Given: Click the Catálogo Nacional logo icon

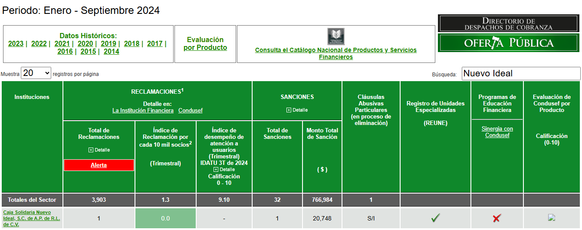Looking at the screenshot, I should pyautogui.click(x=335, y=36).
